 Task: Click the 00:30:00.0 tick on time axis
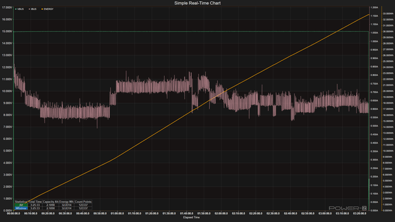pyautogui.click(x=65, y=213)
